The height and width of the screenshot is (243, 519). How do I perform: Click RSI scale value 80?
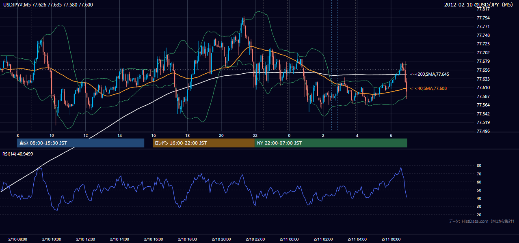point(479,166)
